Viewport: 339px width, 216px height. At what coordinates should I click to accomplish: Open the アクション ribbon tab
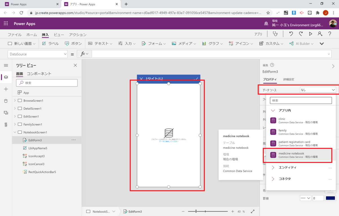click(78, 35)
